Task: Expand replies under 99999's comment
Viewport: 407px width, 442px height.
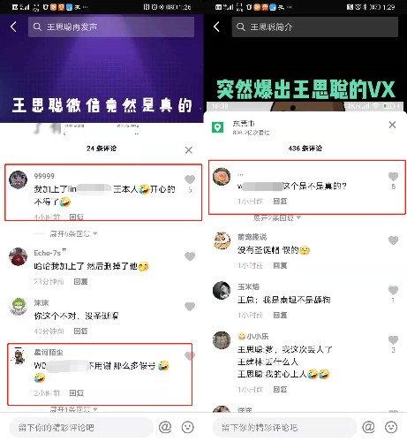Action: [73, 234]
